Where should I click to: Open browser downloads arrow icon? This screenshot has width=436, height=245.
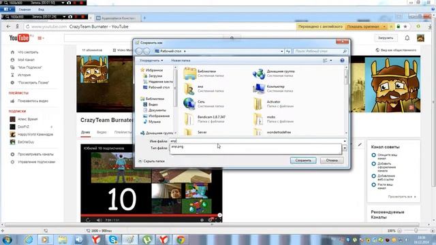pyautogui.click(x=430, y=27)
